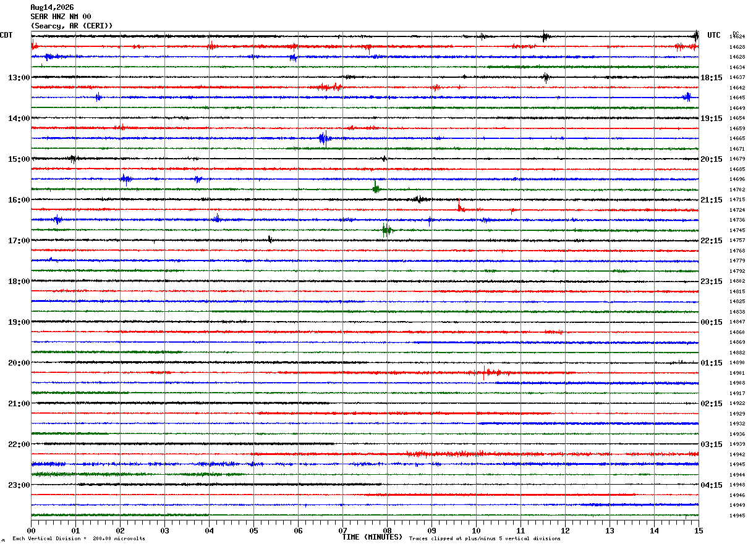Click the DC offset value 14945 at bottom

click(737, 516)
